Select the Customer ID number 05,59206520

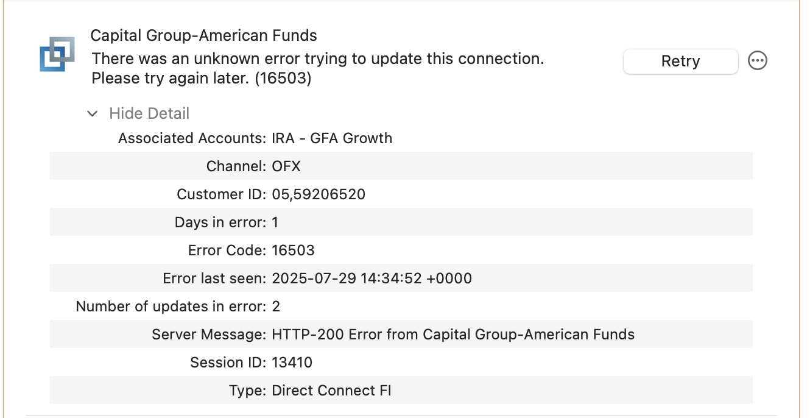319,194
